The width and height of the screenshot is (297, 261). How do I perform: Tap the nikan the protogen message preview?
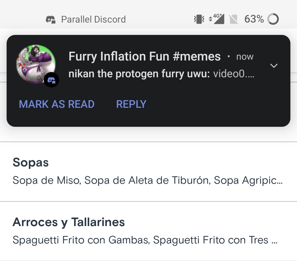pos(161,74)
